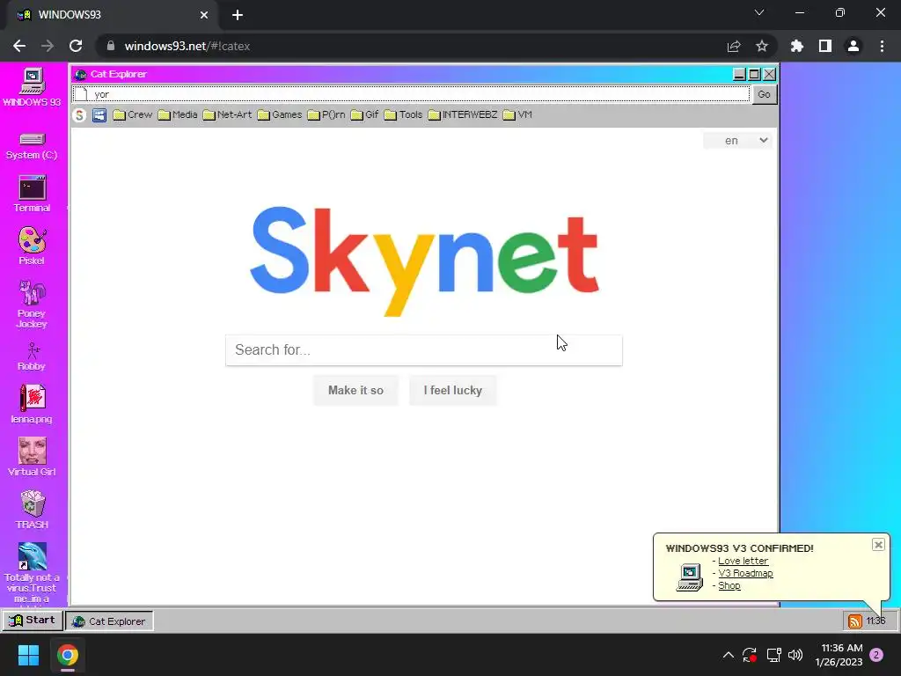Screen dimensions: 901x676
Task: Click into the 'Search for...' field
Action: click(x=423, y=350)
